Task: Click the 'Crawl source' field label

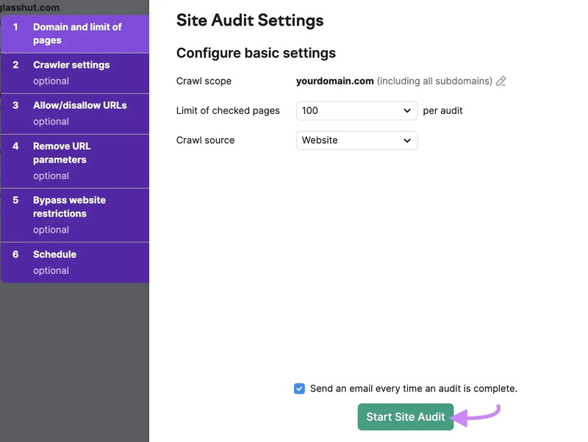Action: (205, 140)
